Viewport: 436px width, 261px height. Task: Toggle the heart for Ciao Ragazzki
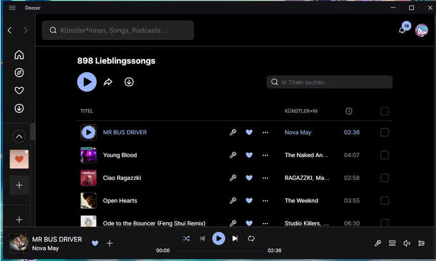click(x=249, y=178)
